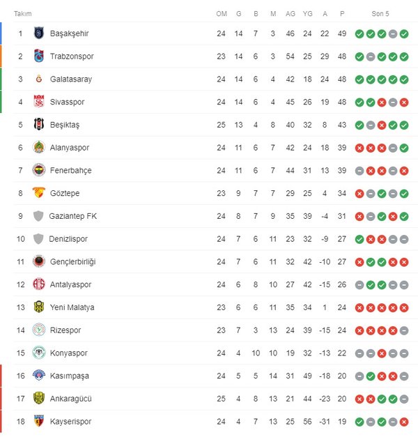The width and height of the screenshot is (418, 437).
Task: Click the Fenerbahçe team logo
Action: click(38, 170)
